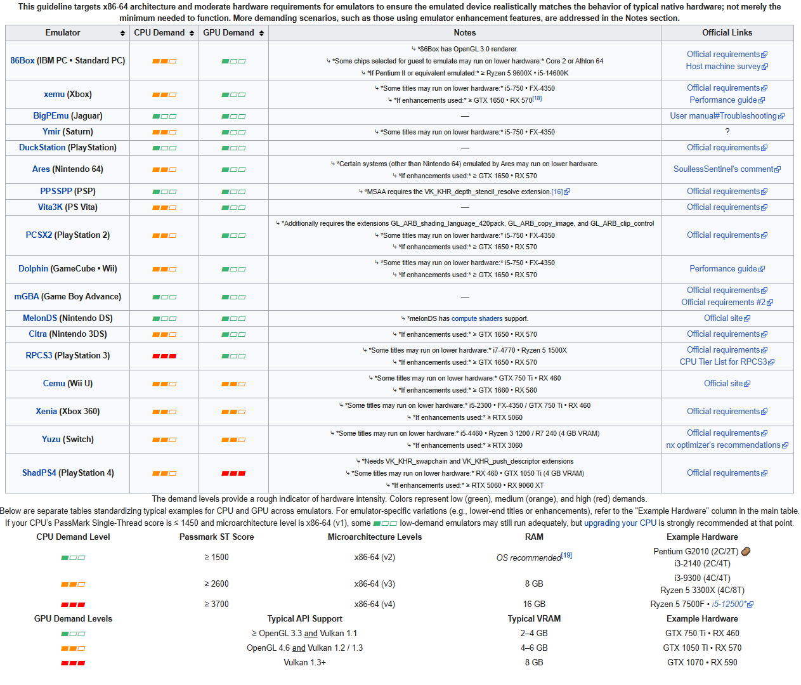This screenshot has width=801, height=685.
Task: Click the orange GPU demand bars in Xenia row
Action: pyautogui.click(x=233, y=412)
